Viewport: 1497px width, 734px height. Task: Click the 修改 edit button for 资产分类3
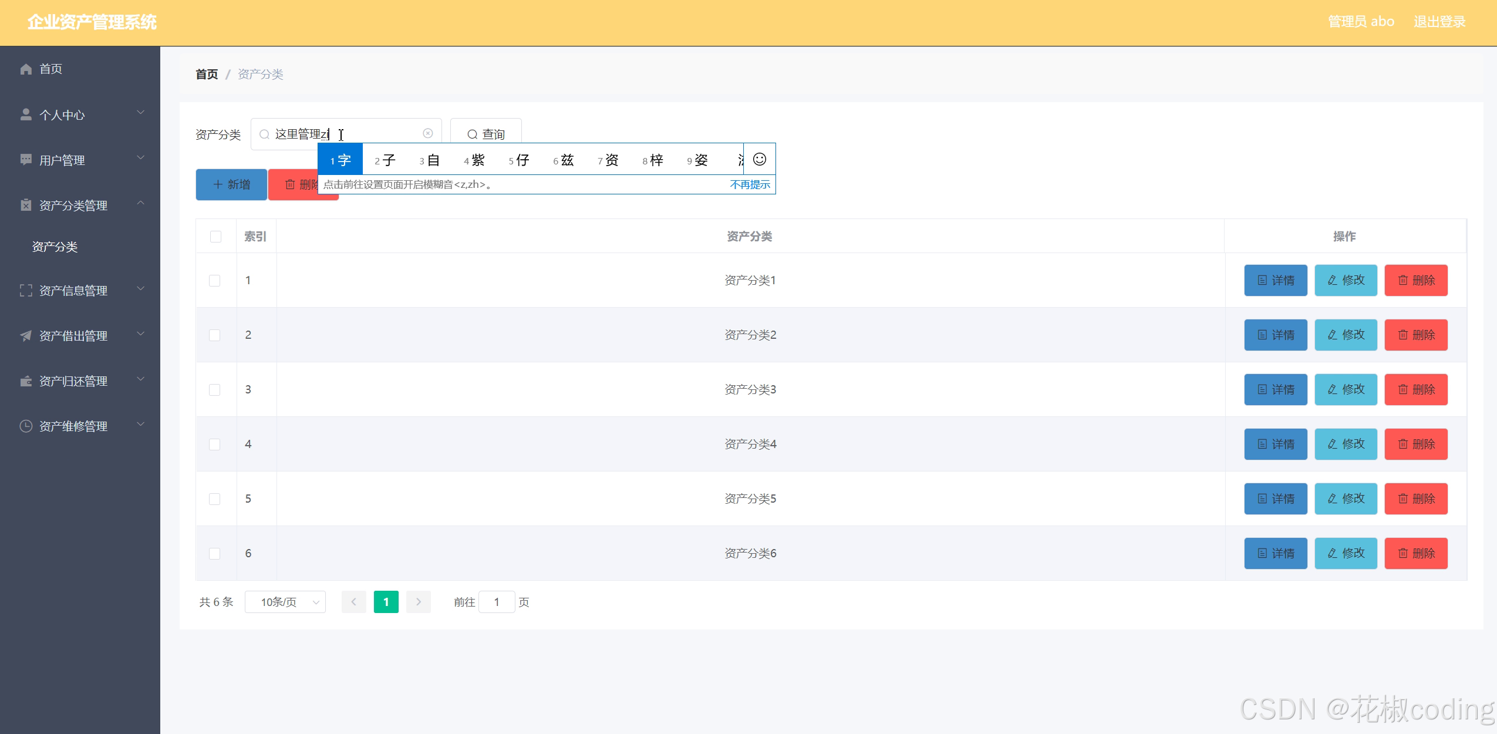(x=1346, y=389)
